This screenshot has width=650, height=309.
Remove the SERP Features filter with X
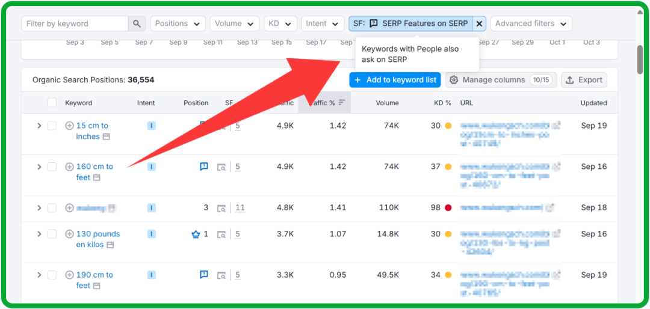coord(479,24)
